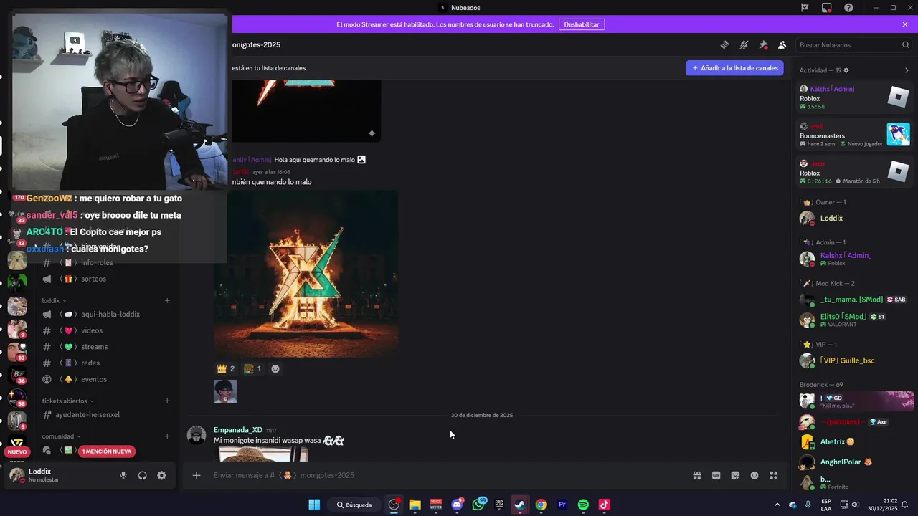
Task: Show hidden system tray icons
Action: click(777, 505)
